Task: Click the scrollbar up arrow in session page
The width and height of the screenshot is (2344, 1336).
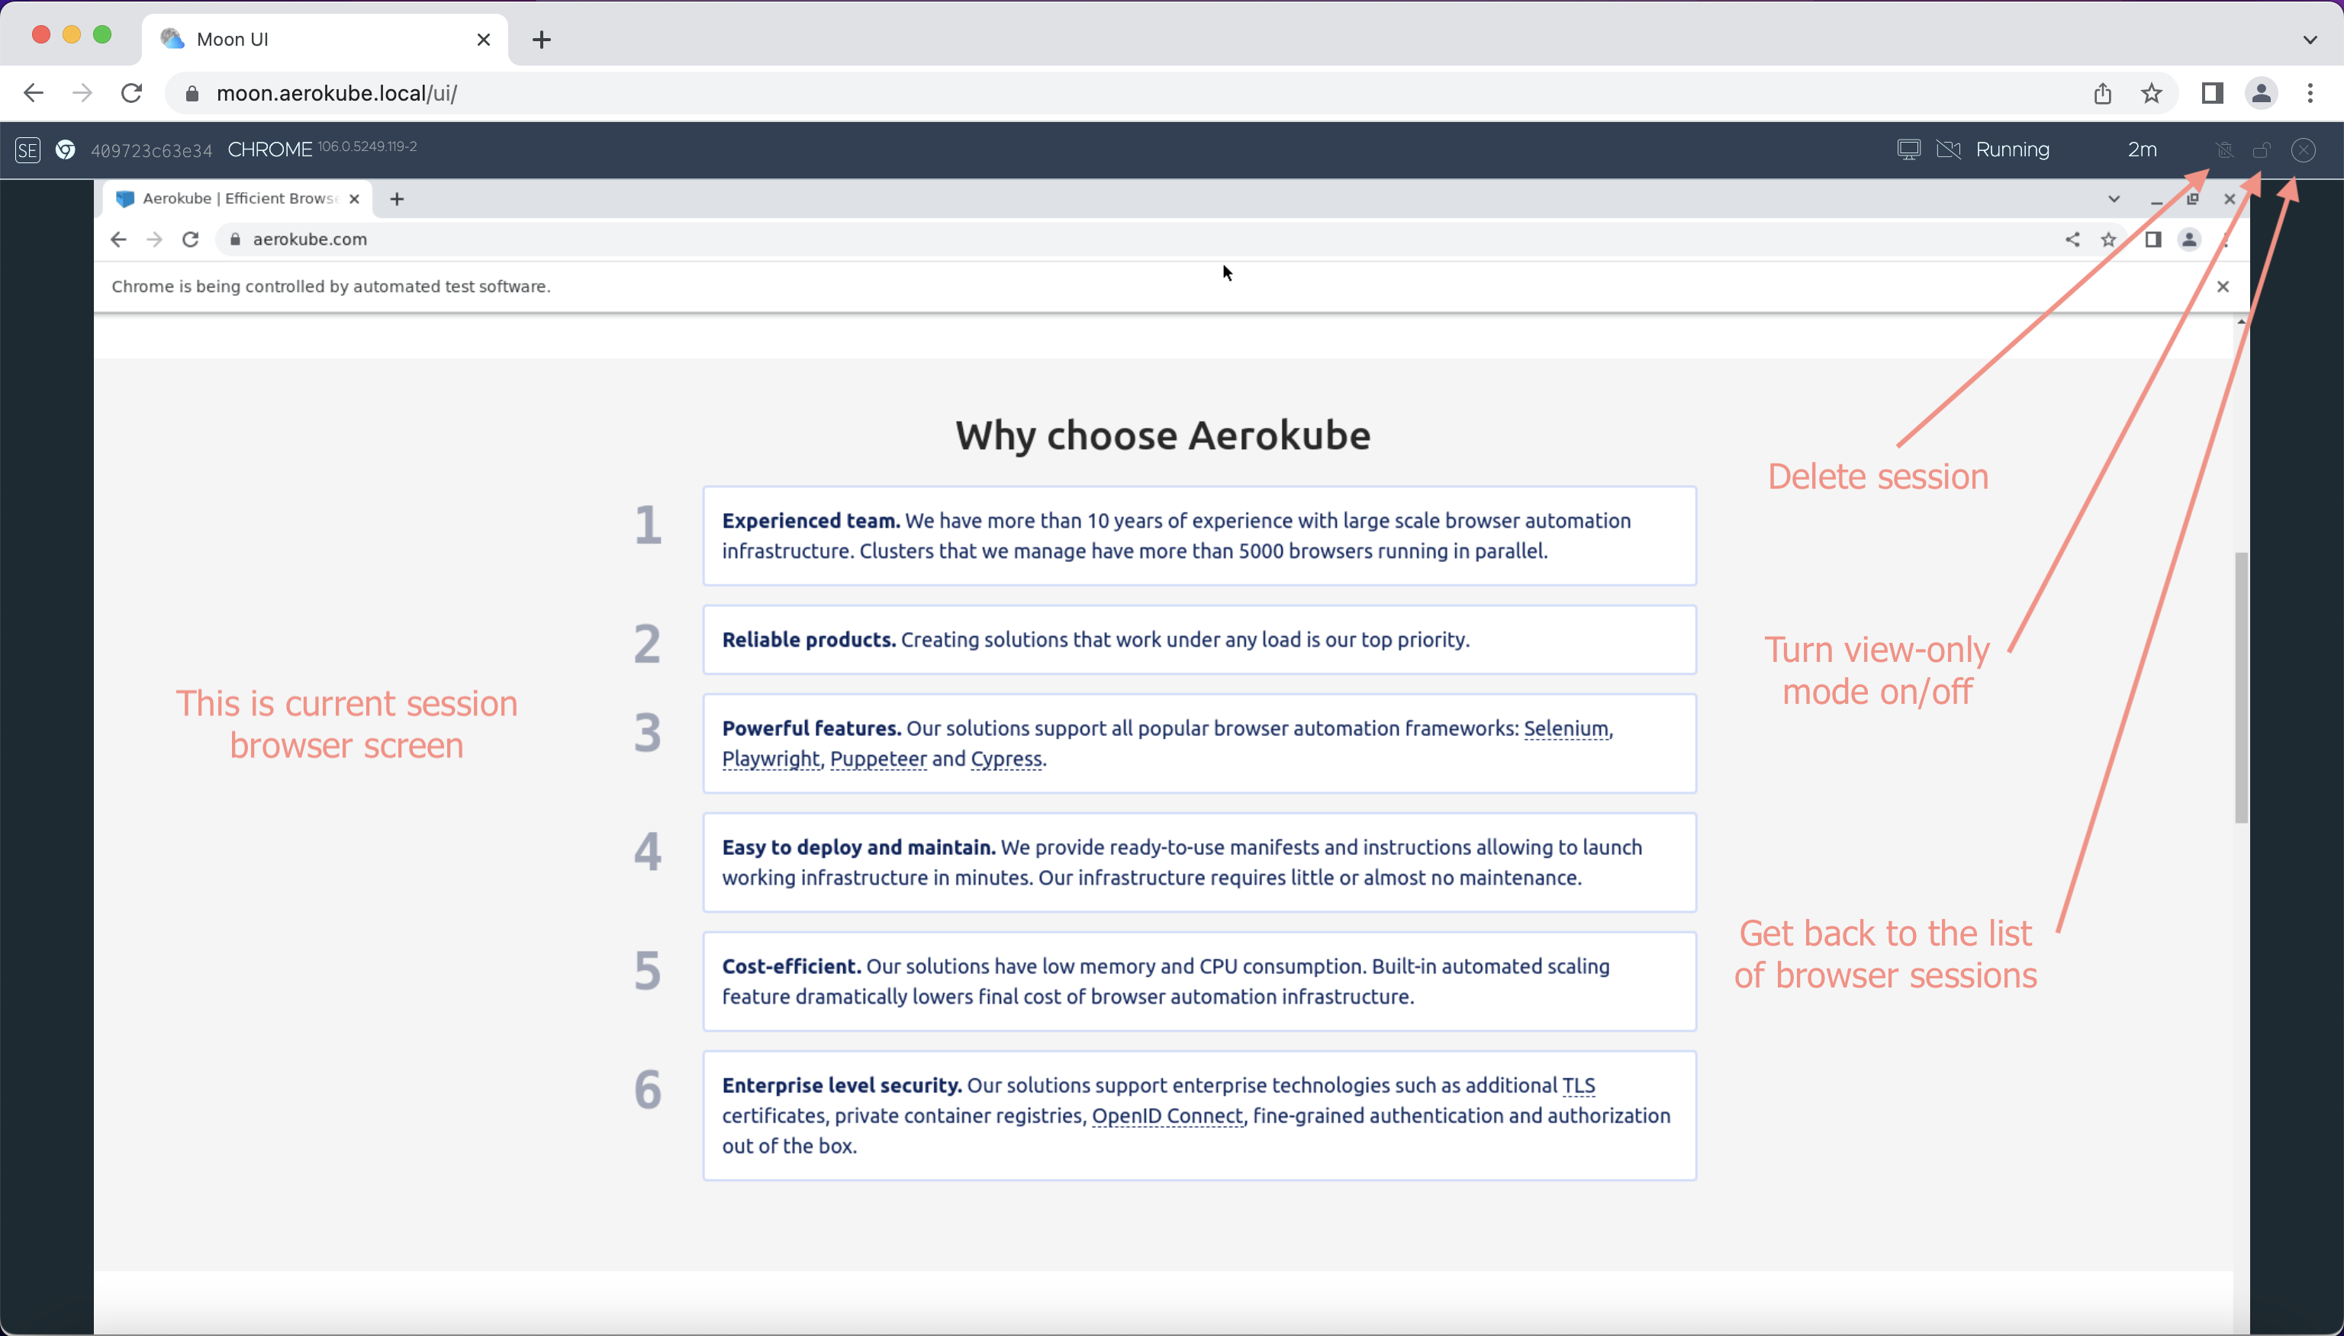Action: point(2241,321)
